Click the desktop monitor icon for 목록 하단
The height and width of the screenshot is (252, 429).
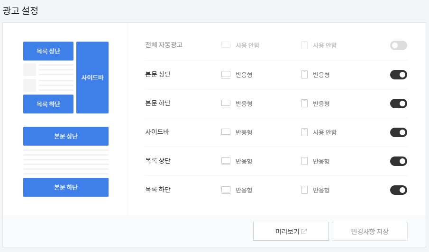point(226,190)
